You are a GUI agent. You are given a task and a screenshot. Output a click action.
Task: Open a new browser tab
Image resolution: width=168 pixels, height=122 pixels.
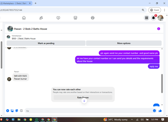[x=36, y=3]
